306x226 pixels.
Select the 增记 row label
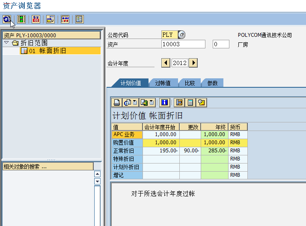click(127, 175)
